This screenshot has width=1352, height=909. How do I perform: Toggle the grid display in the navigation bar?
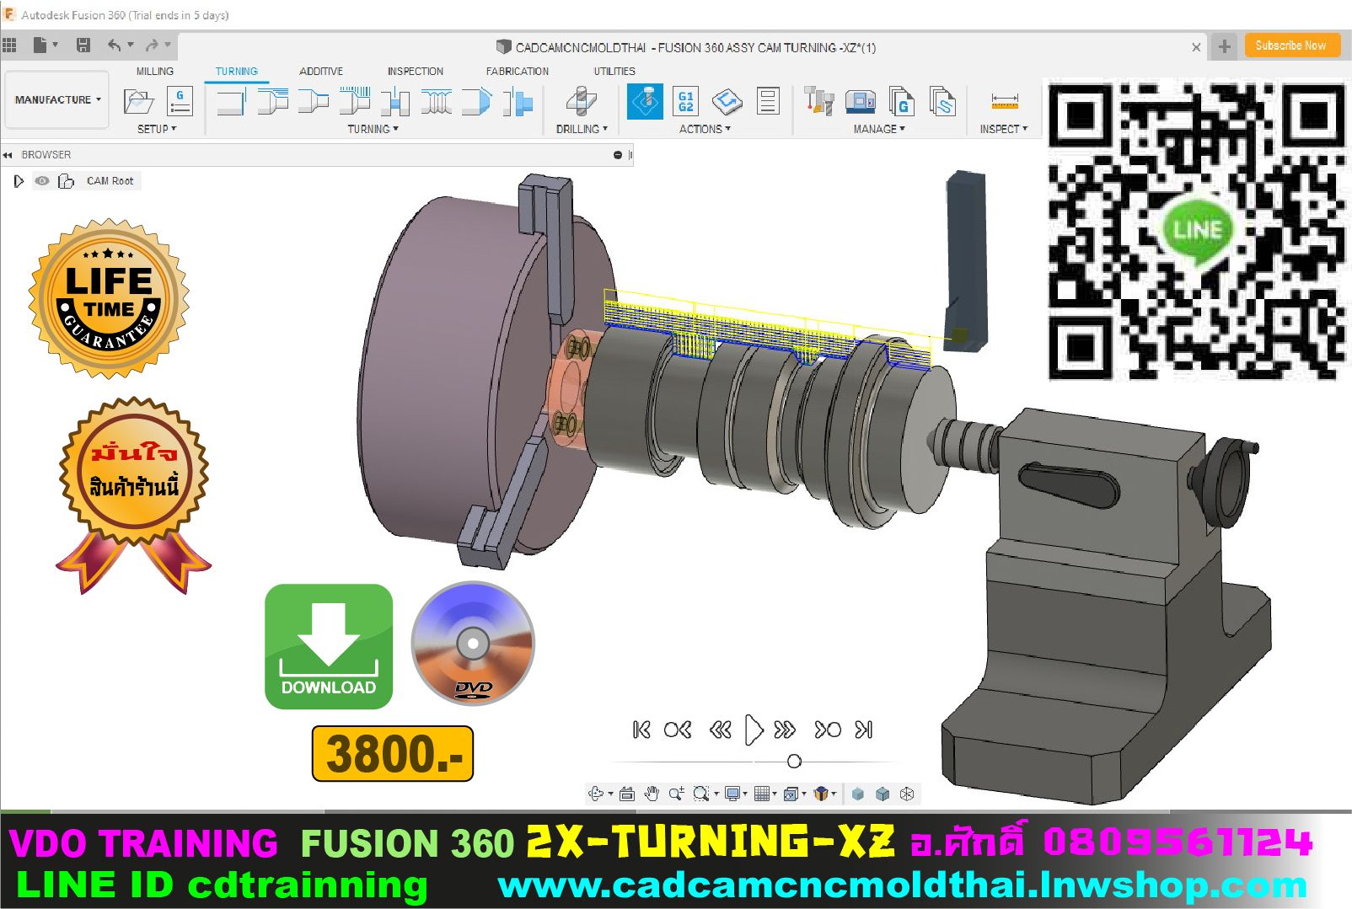tap(764, 794)
